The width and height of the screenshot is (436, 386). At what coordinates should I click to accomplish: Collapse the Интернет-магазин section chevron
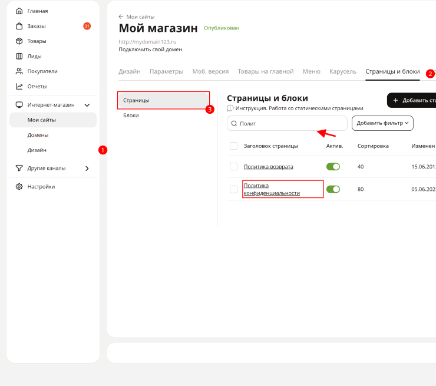(x=87, y=105)
